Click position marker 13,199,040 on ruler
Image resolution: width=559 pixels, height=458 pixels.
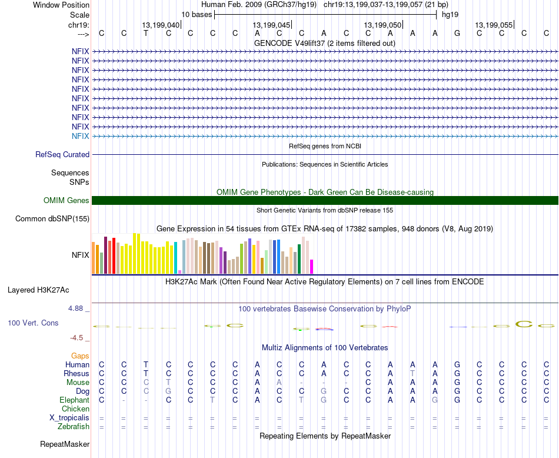tap(161, 25)
